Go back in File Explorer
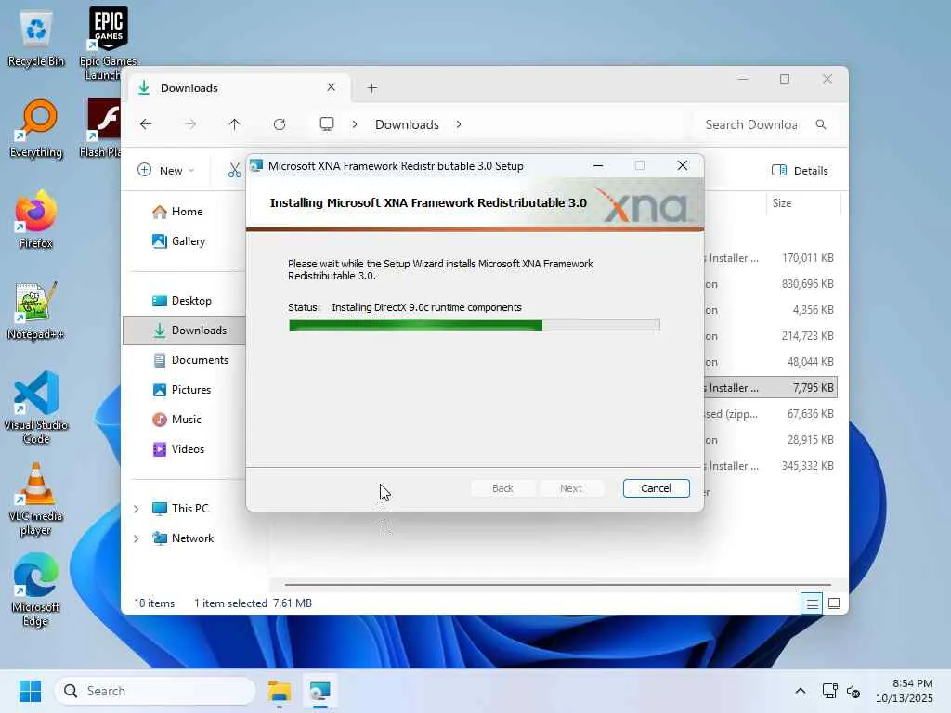The height and width of the screenshot is (713, 951). point(146,124)
